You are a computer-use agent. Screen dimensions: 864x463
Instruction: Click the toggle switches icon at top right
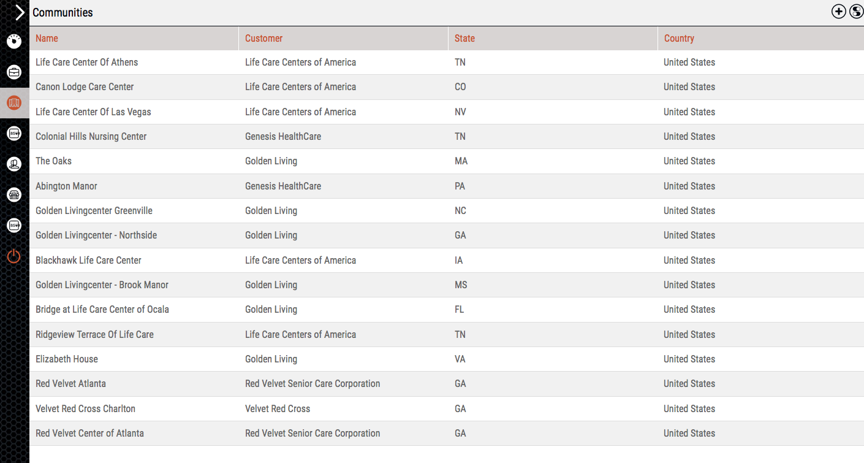click(x=856, y=11)
